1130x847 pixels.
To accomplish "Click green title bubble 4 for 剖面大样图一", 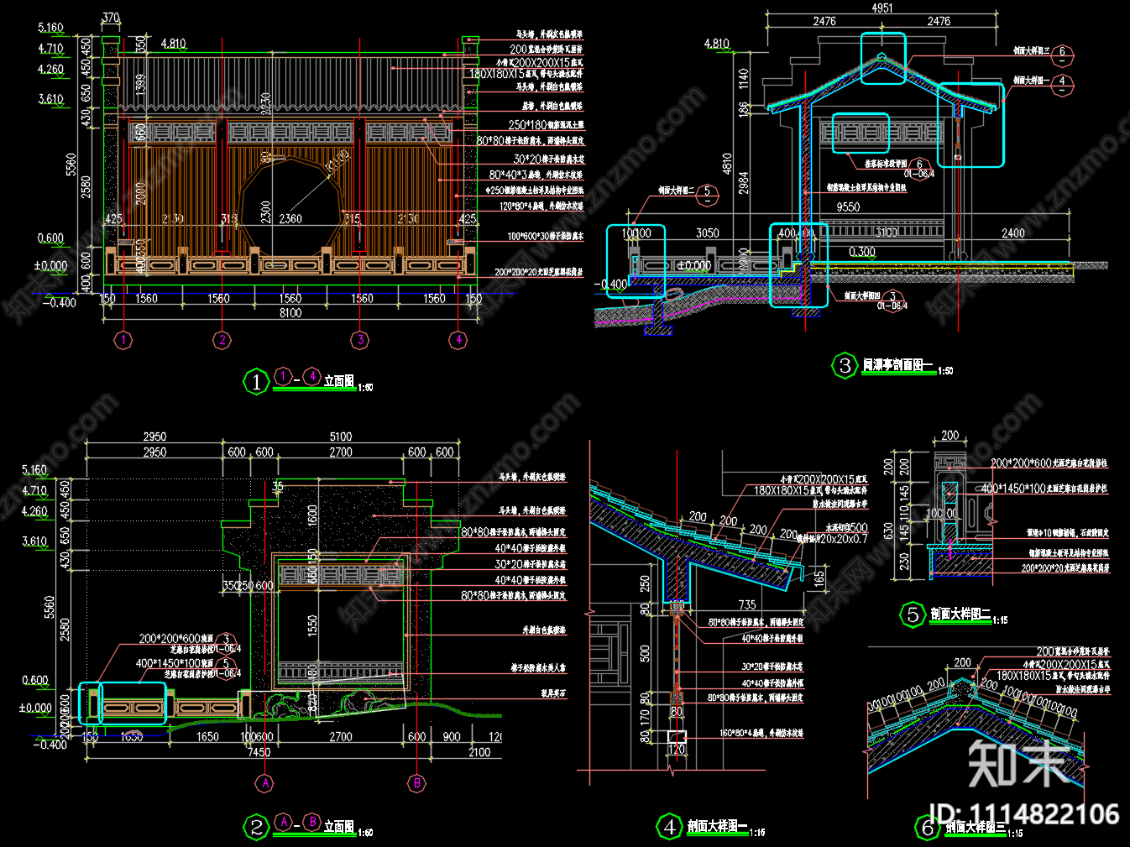I will [669, 827].
